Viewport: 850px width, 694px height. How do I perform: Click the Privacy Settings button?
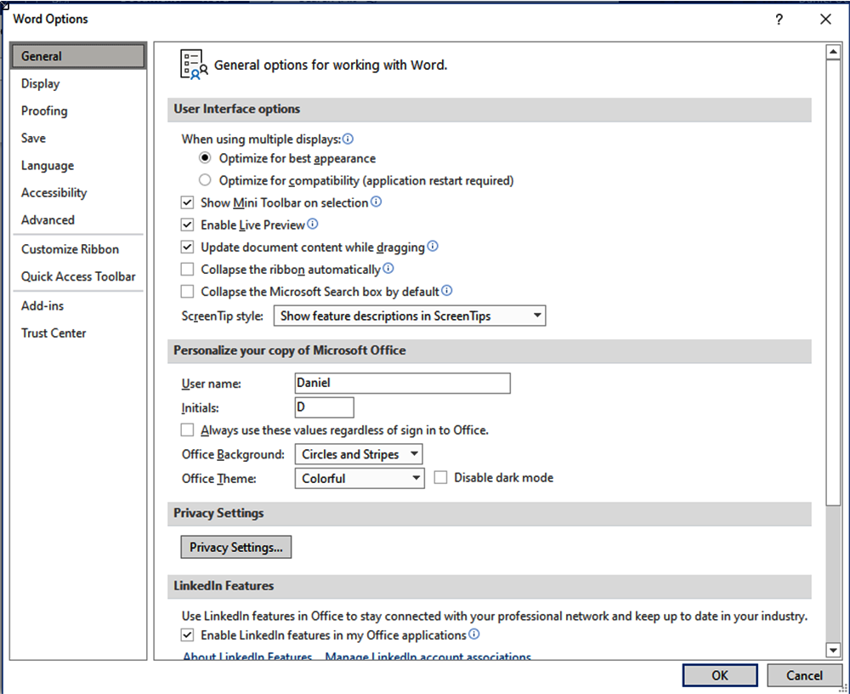(x=236, y=547)
